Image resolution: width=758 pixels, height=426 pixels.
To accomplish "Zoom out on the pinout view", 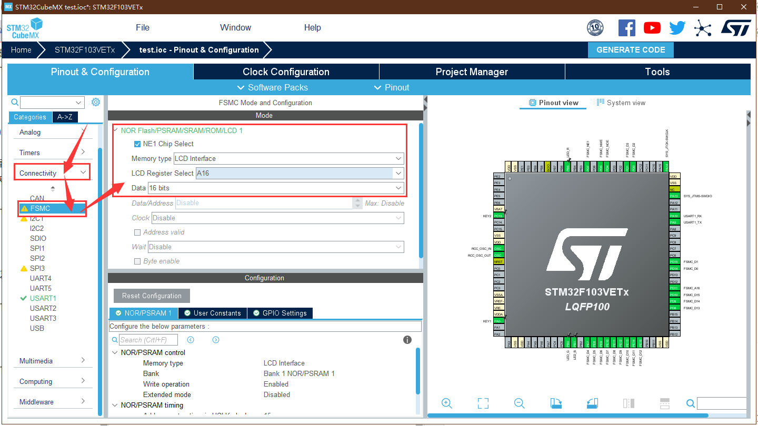I will [x=519, y=403].
